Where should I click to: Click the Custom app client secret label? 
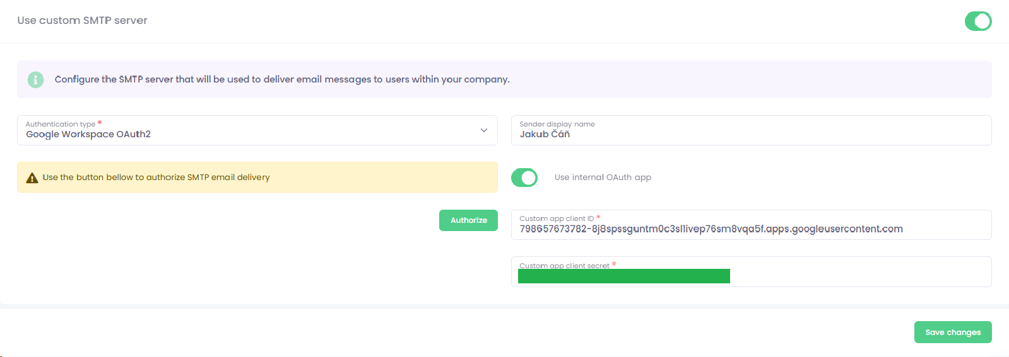tap(564, 266)
